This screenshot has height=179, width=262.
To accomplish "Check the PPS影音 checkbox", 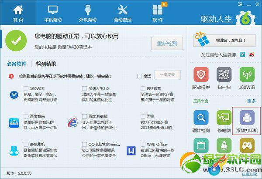I will tap(143, 88).
